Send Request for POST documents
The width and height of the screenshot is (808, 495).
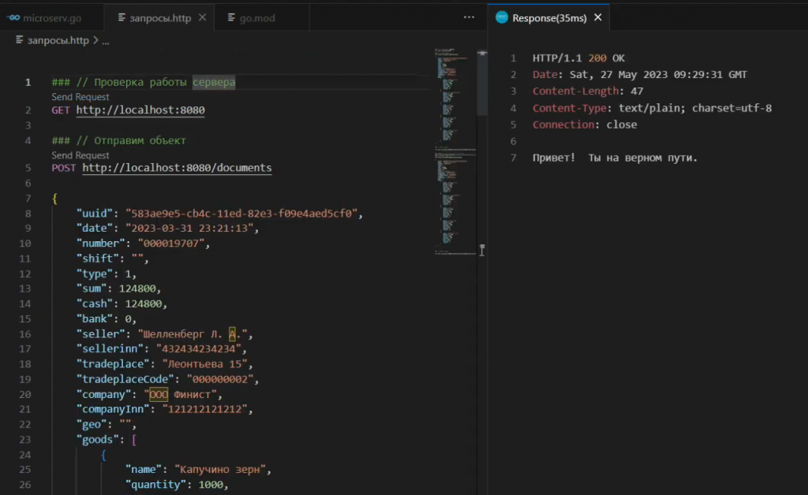click(80, 155)
